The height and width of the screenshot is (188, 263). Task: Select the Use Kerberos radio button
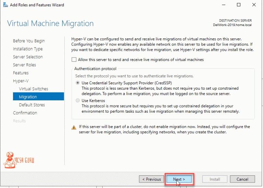(x=78, y=100)
